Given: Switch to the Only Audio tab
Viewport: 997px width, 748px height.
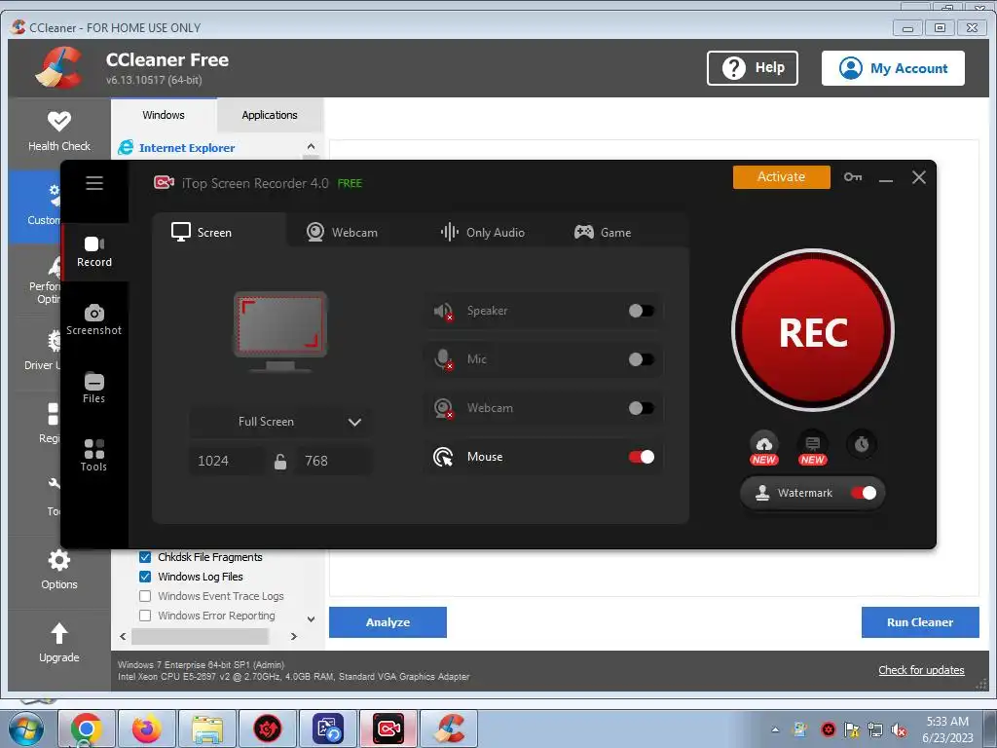Looking at the screenshot, I should point(483,232).
